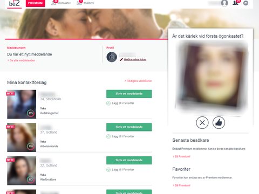Reject the first-glance photo with X icon
This screenshot has height=194, width=259.
tap(202, 123)
